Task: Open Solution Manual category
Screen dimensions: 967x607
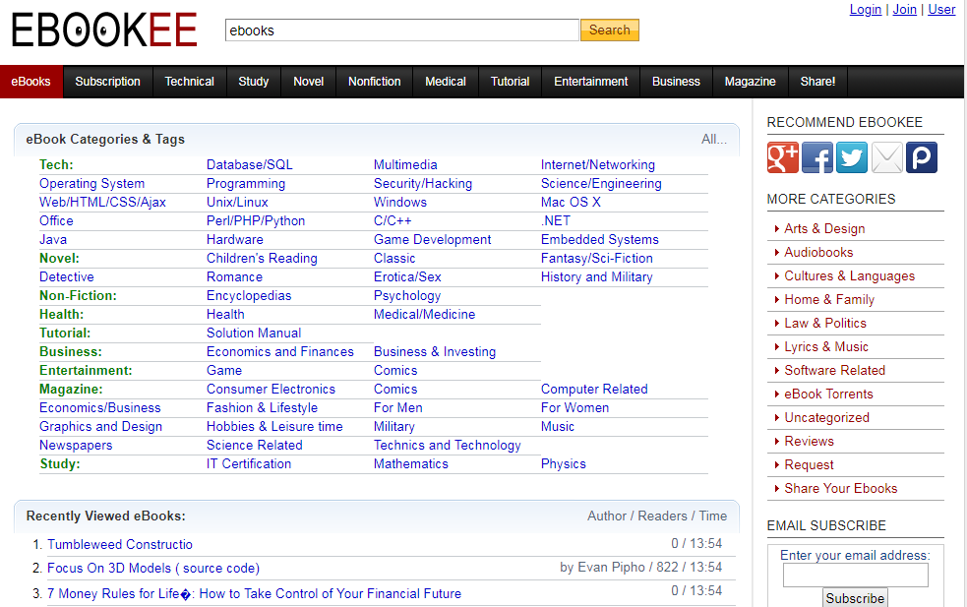Action: [x=254, y=334]
